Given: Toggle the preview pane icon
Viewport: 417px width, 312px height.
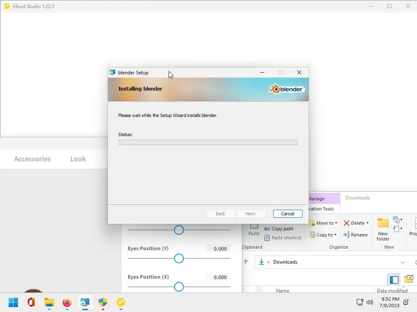Looking at the screenshot, I should click(394, 279).
